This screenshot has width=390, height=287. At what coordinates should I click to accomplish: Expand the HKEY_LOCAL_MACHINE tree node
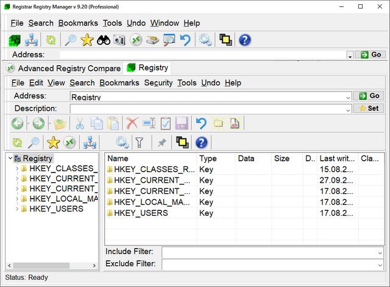coord(16,199)
